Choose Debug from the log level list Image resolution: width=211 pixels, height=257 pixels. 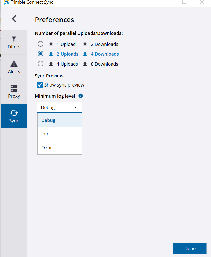[x=60, y=120]
